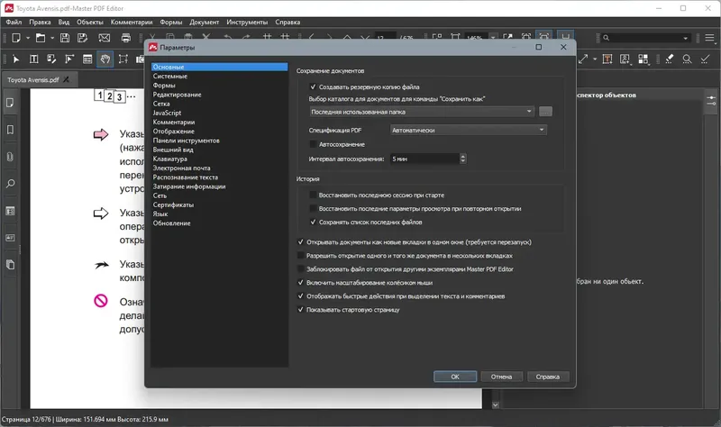The height and width of the screenshot is (427, 721).
Task: Click the orange T text box icon
Action: coord(607,59)
